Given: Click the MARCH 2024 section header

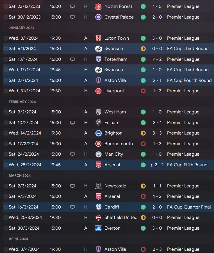Looking at the screenshot, I should click(20, 176).
